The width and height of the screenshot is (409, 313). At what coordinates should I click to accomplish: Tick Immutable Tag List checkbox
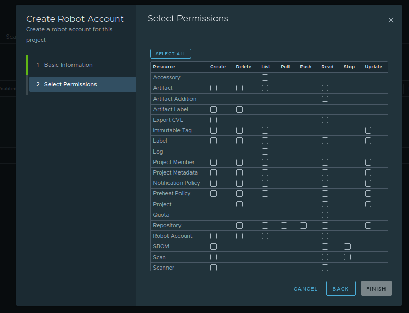tap(265, 131)
